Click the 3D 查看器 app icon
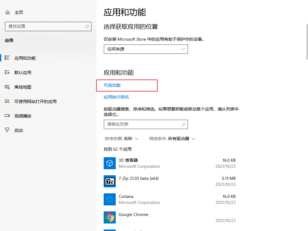The image size is (308, 231). point(110,163)
